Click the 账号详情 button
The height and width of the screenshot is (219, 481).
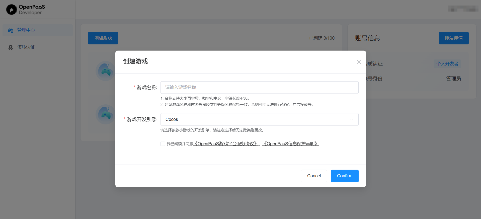pos(454,38)
